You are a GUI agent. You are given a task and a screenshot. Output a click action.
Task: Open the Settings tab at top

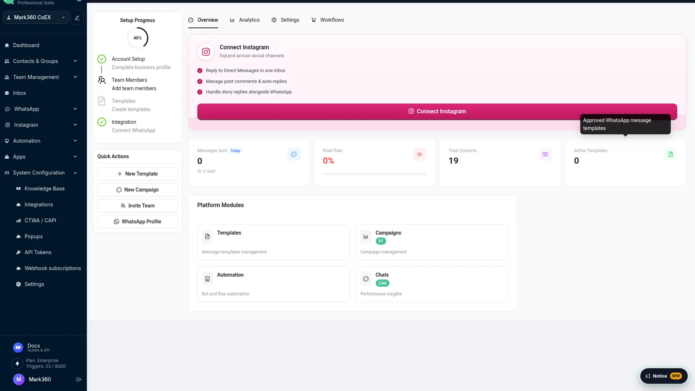point(285,20)
